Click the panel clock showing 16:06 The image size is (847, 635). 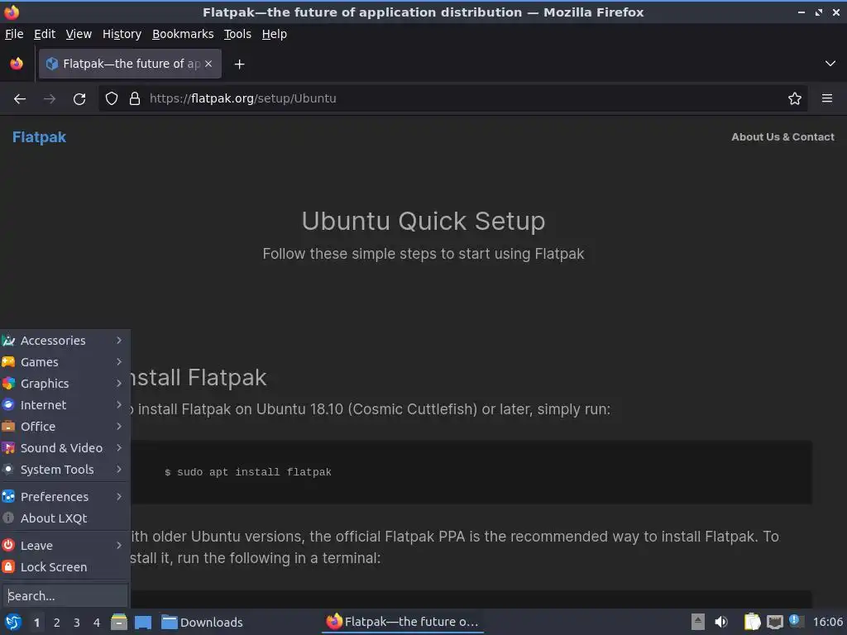coord(827,622)
